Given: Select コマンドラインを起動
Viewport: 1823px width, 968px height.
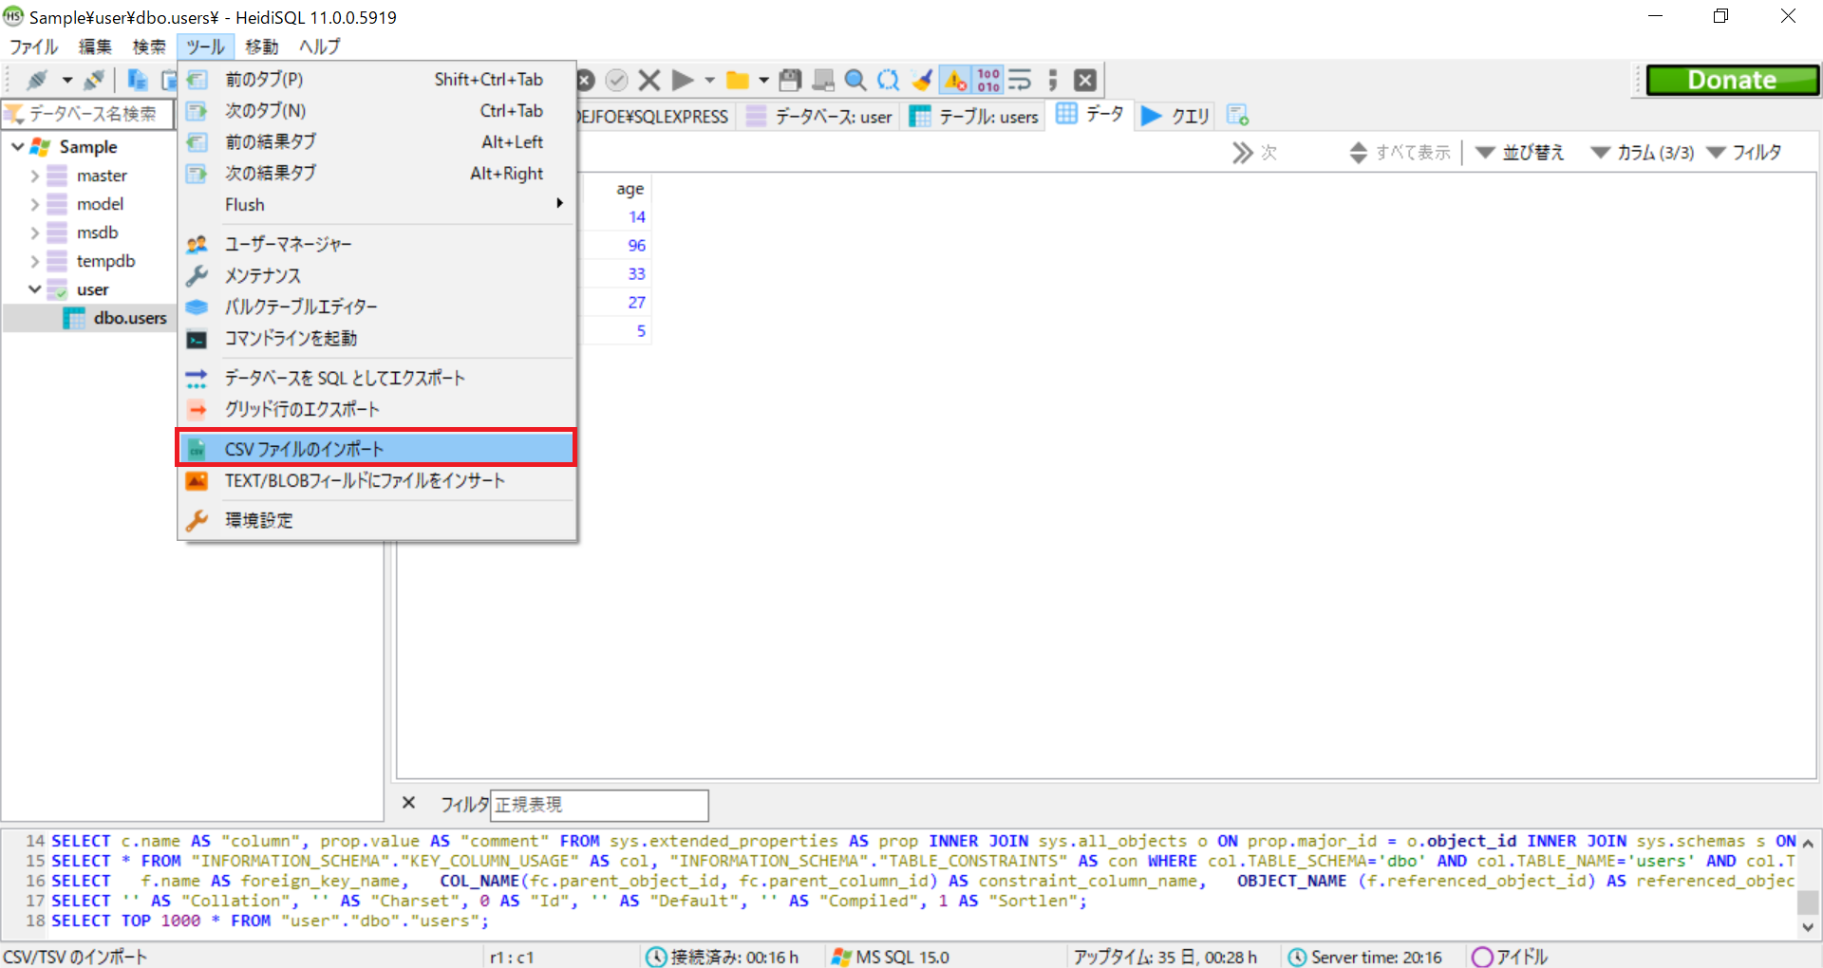Looking at the screenshot, I should tap(377, 339).
